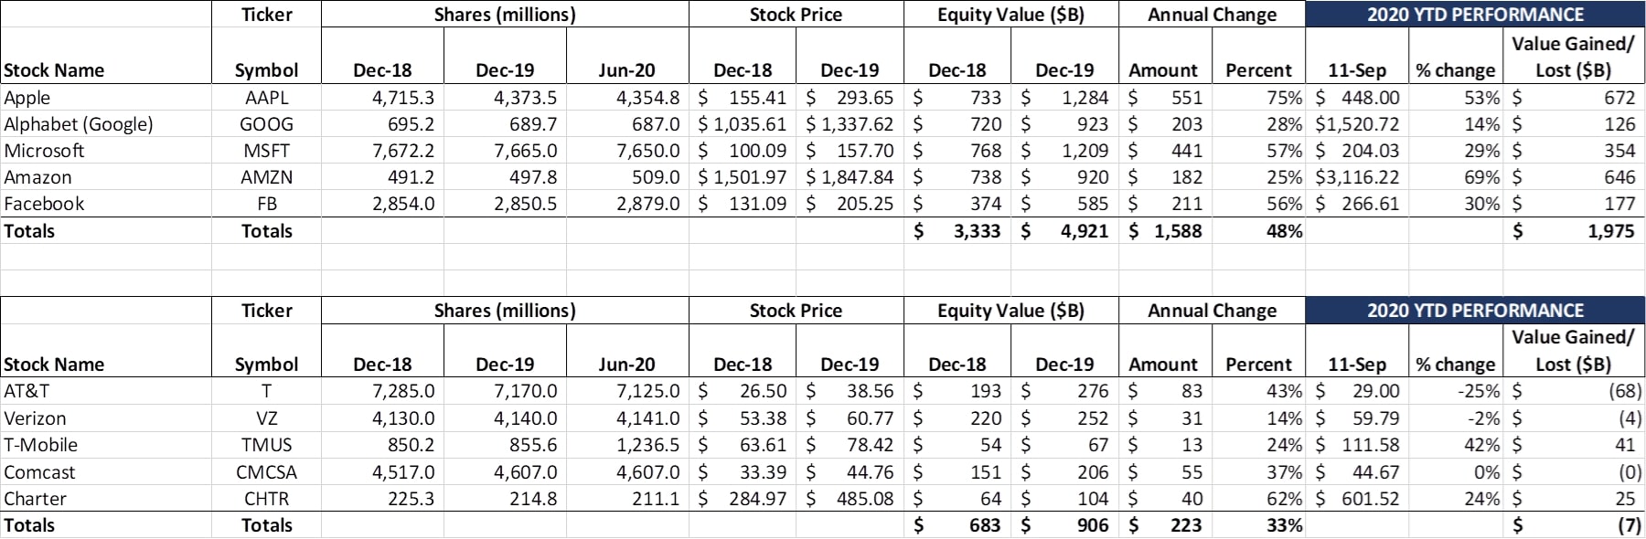Select the top table's total value gained 1,975
This screenshot has height=539, width=1646.
click(1609, 231)
